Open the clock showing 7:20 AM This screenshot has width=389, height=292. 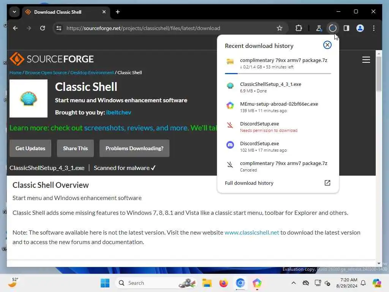(x=346, y=283)
